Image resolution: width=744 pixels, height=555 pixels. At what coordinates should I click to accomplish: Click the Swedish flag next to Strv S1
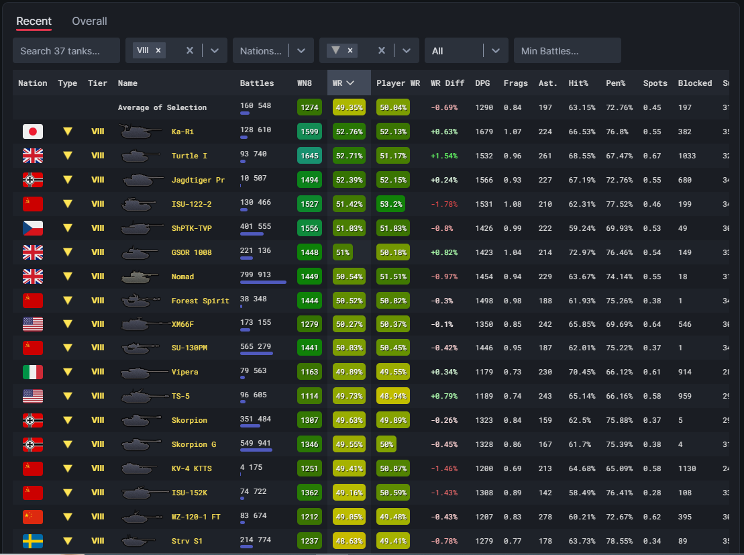[32, 541]
